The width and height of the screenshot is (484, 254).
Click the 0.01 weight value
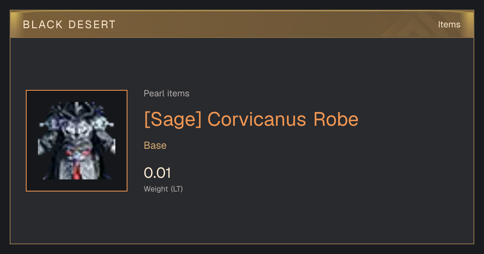coord(157,173)
